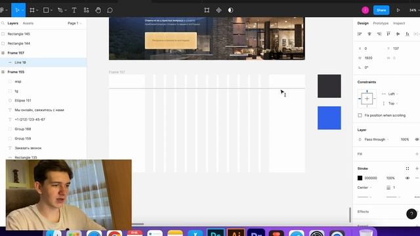This screenshot has height=236, width=420.
Task: Click the pink user avatar
Action: 365,10
